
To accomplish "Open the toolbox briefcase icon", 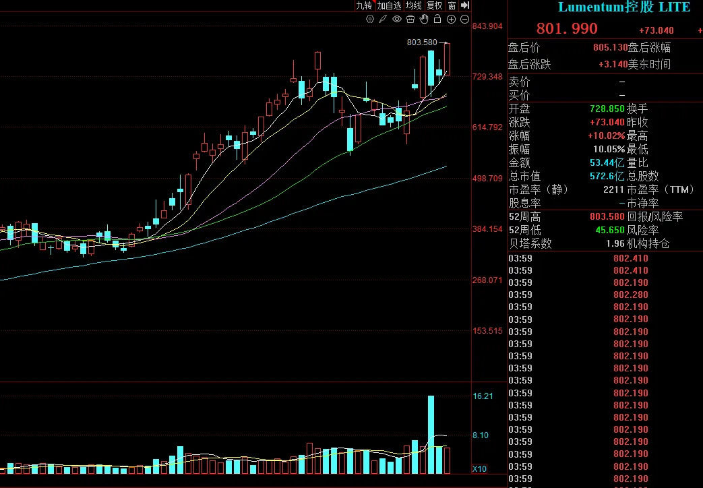I will pyautogui.click(x=410, y=20).
